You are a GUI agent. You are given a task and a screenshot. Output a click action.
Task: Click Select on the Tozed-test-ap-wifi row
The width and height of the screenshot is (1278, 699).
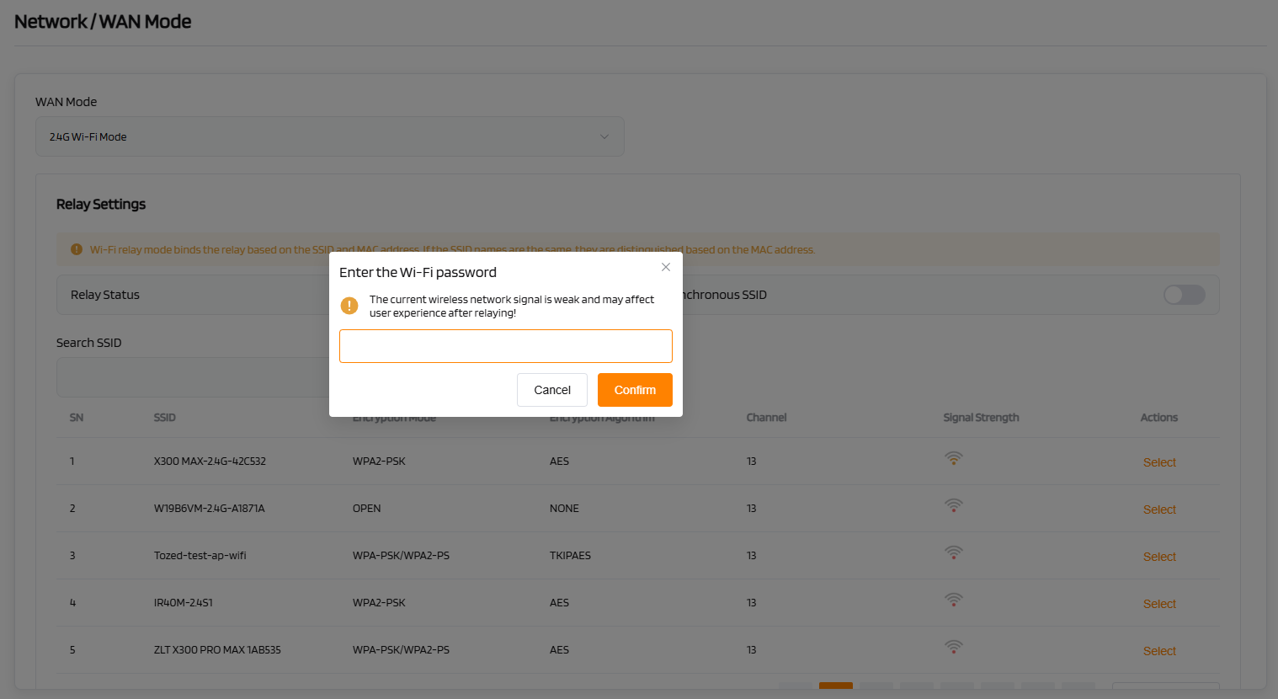(x=1159, y=557)
